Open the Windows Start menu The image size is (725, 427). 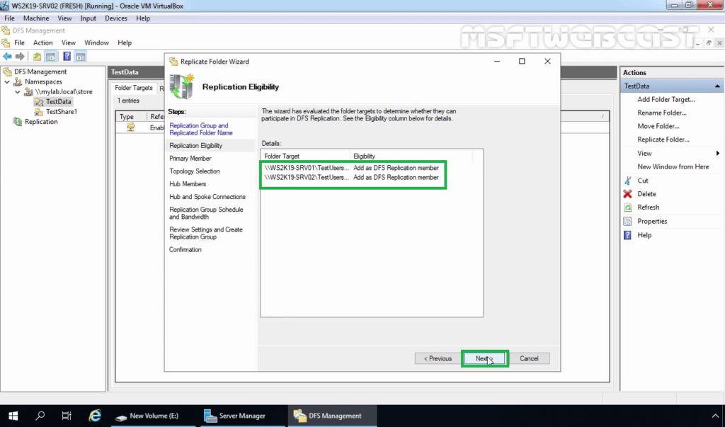13,416
